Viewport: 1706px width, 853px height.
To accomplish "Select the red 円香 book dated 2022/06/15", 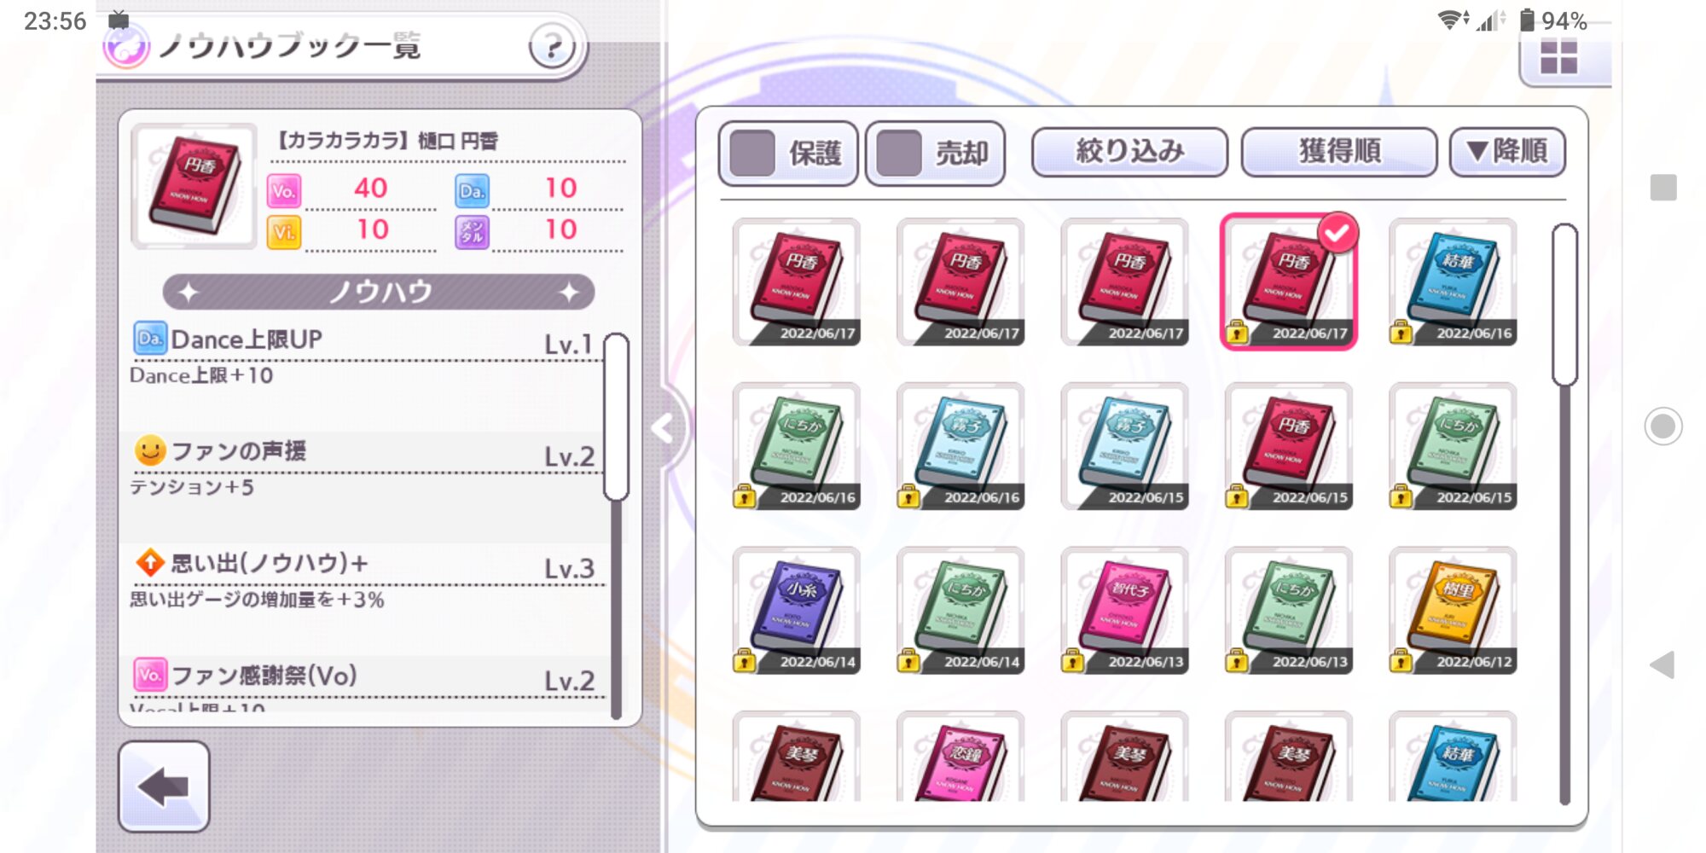I will pos(1289,446).
